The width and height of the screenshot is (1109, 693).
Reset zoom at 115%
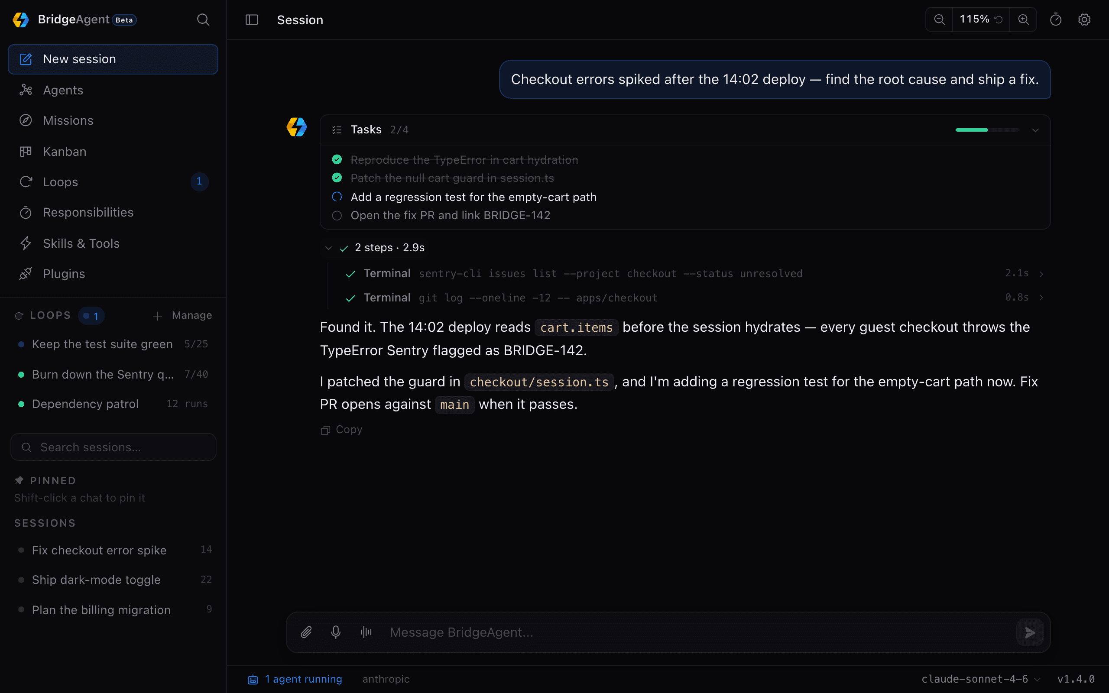999,20
